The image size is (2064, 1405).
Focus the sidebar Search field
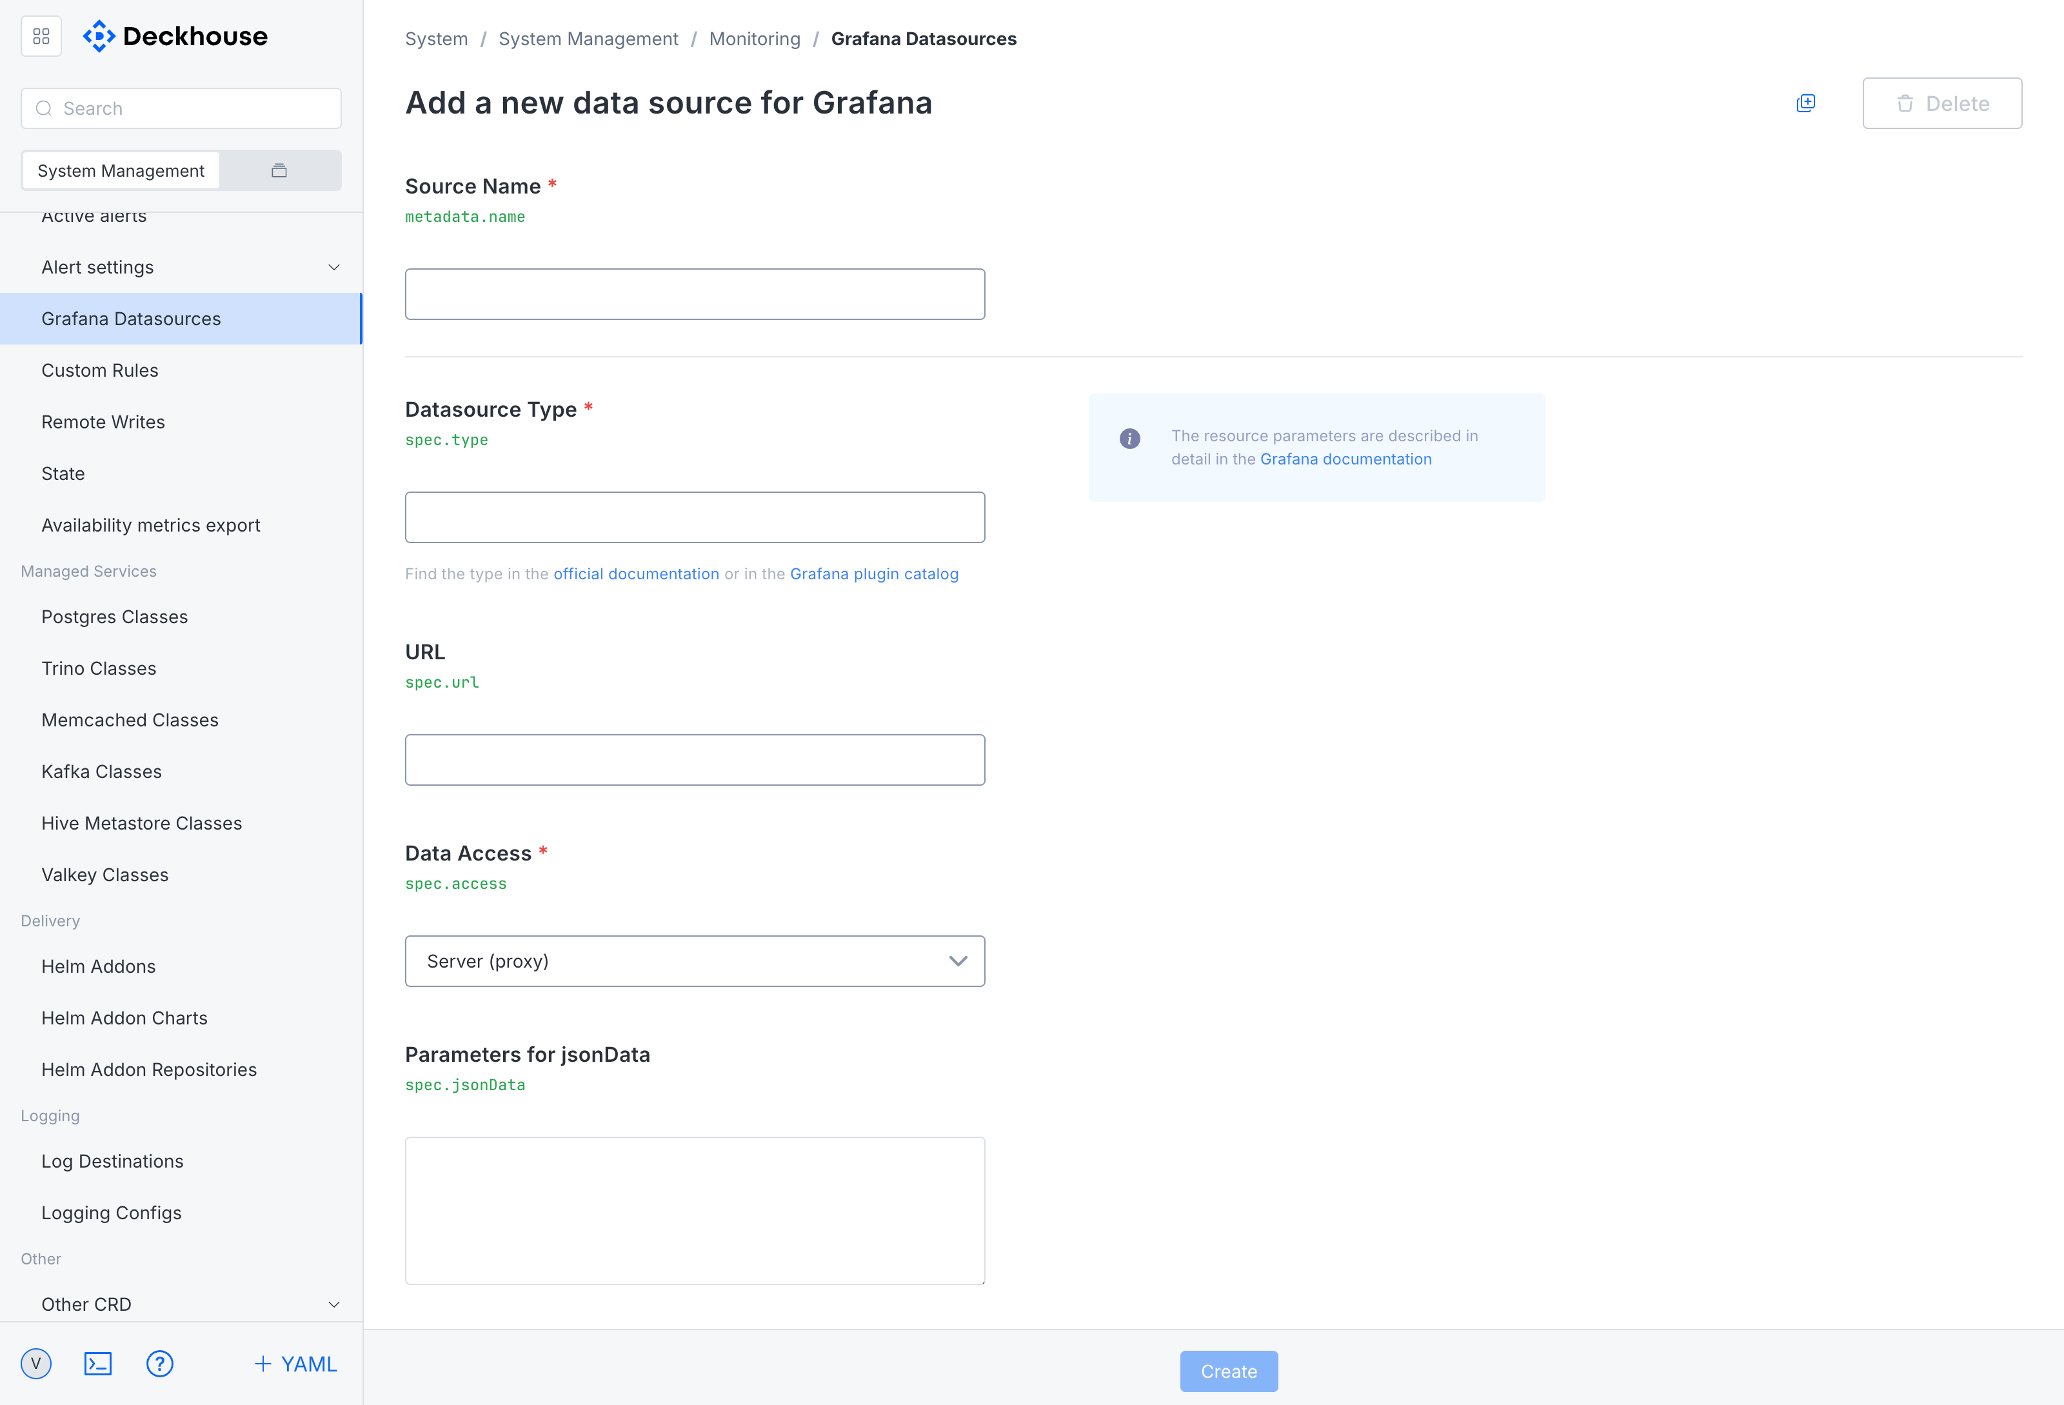coord(181,108)
